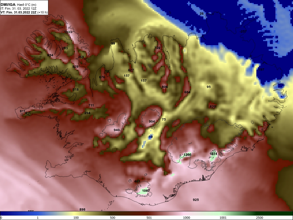Click the 1274 value label
The height and width of the screenshot is (220, 293).
[x=213, y=154]
